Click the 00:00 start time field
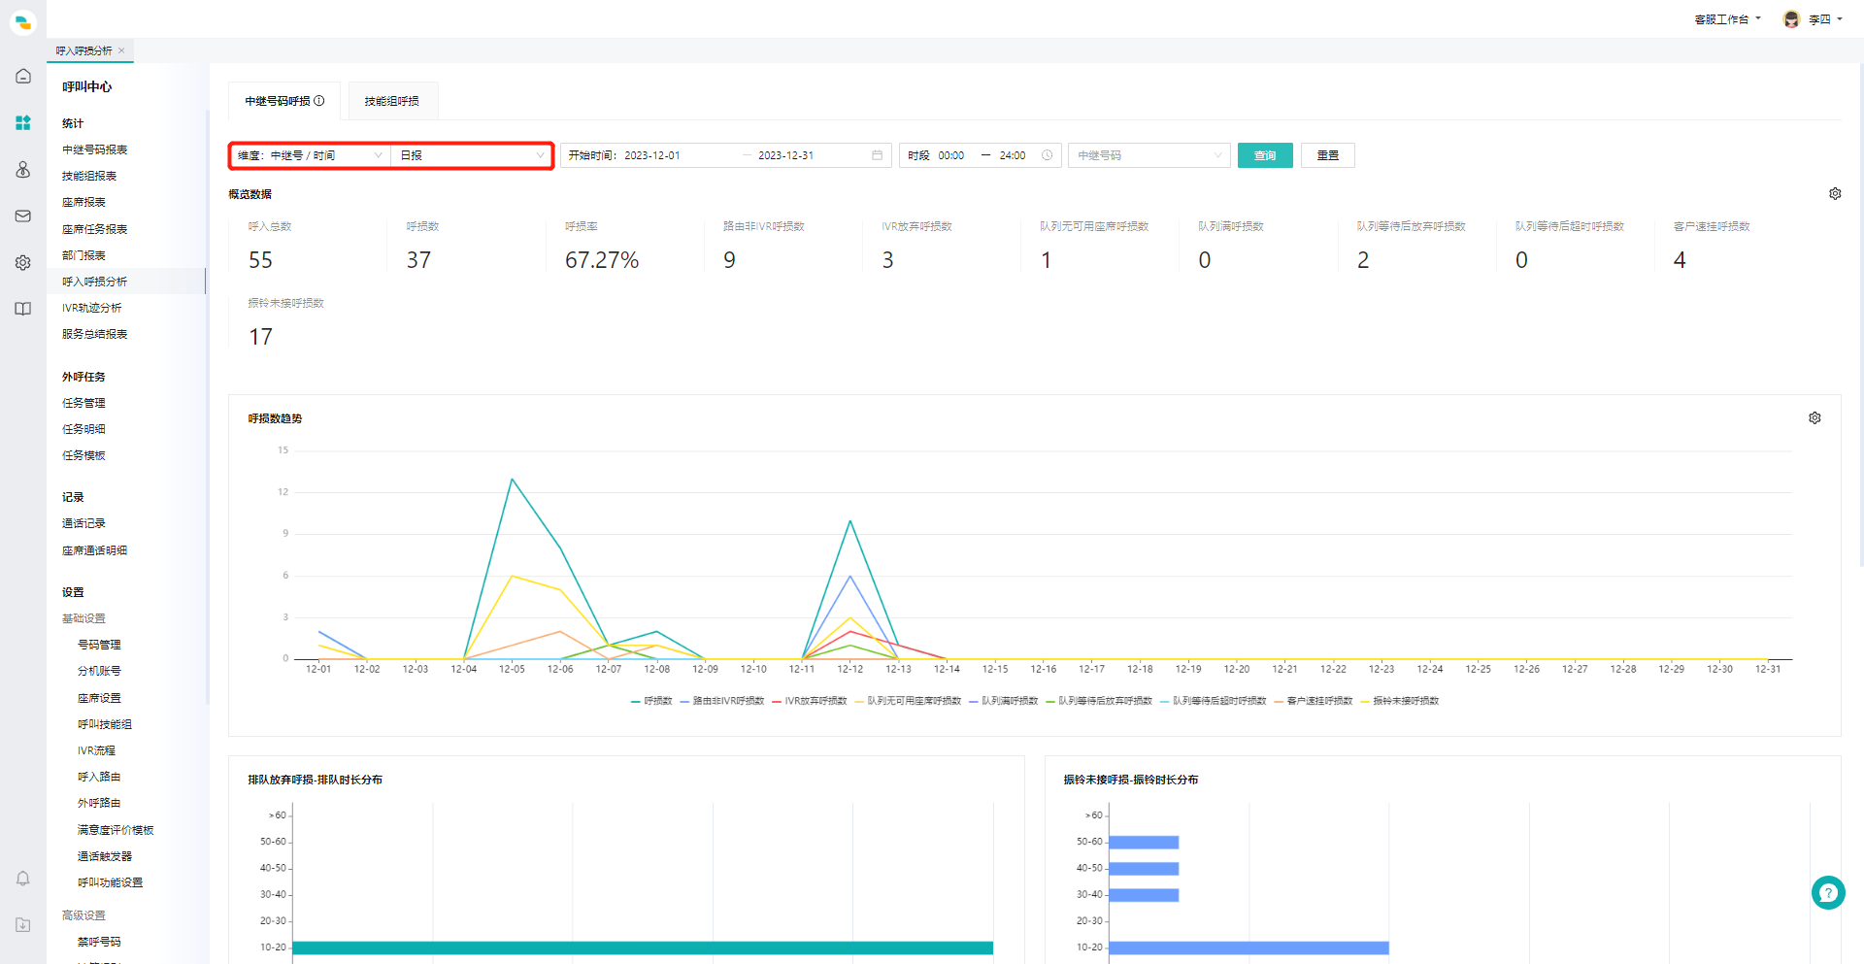Viewport: 1864px width, 964px height. tap(951, 155)
